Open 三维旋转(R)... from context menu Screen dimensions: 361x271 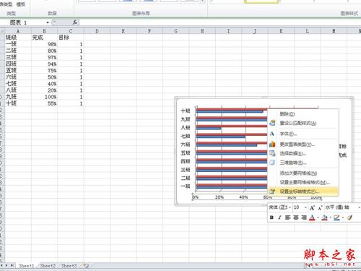click(303, 163)
